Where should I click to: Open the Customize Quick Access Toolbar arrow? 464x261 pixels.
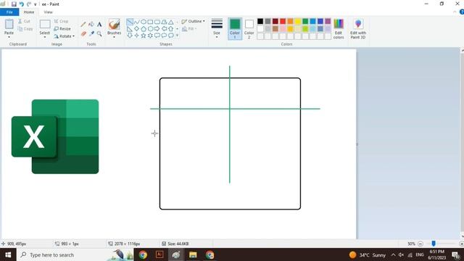pos(36,4)
